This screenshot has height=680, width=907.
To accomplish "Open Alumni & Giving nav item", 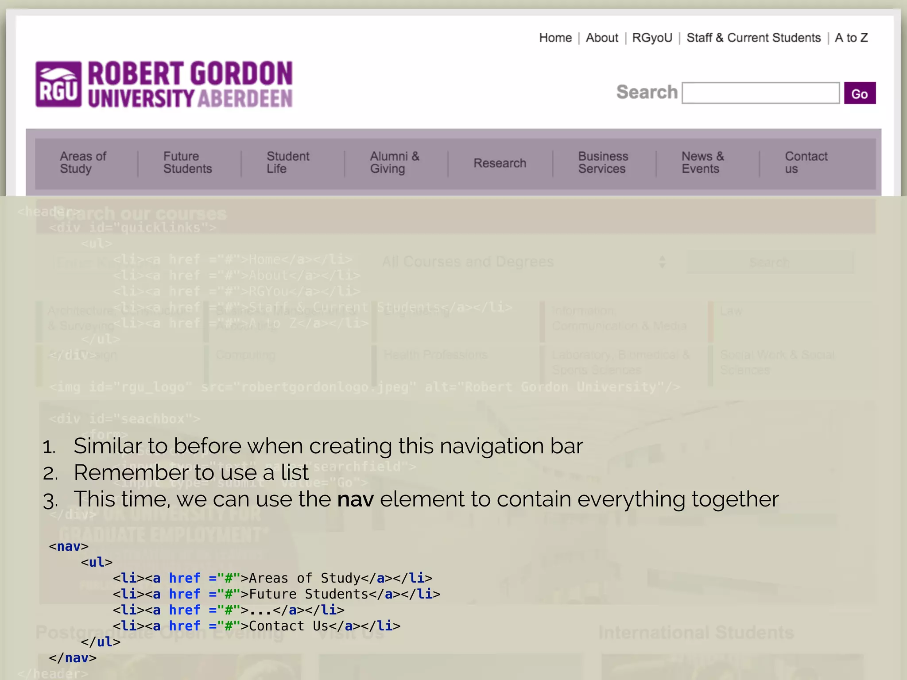I will pos(394,162).
